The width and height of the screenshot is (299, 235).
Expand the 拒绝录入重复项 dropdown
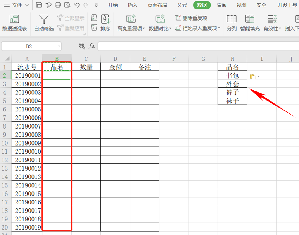click(x=219, y=28)
